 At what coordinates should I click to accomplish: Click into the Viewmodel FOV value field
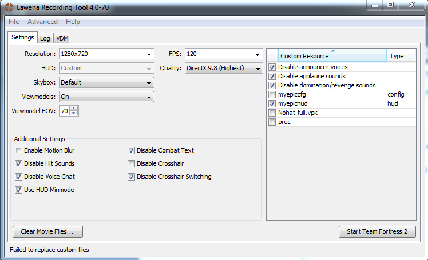point(65,111)
